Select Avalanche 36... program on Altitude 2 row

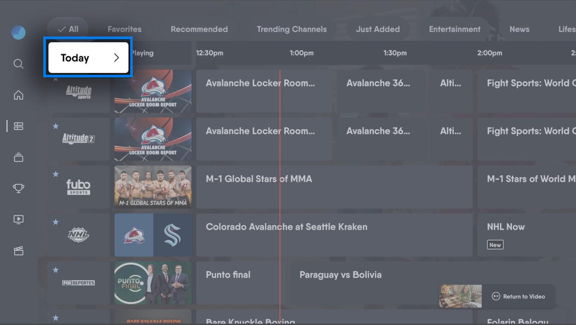381,139
